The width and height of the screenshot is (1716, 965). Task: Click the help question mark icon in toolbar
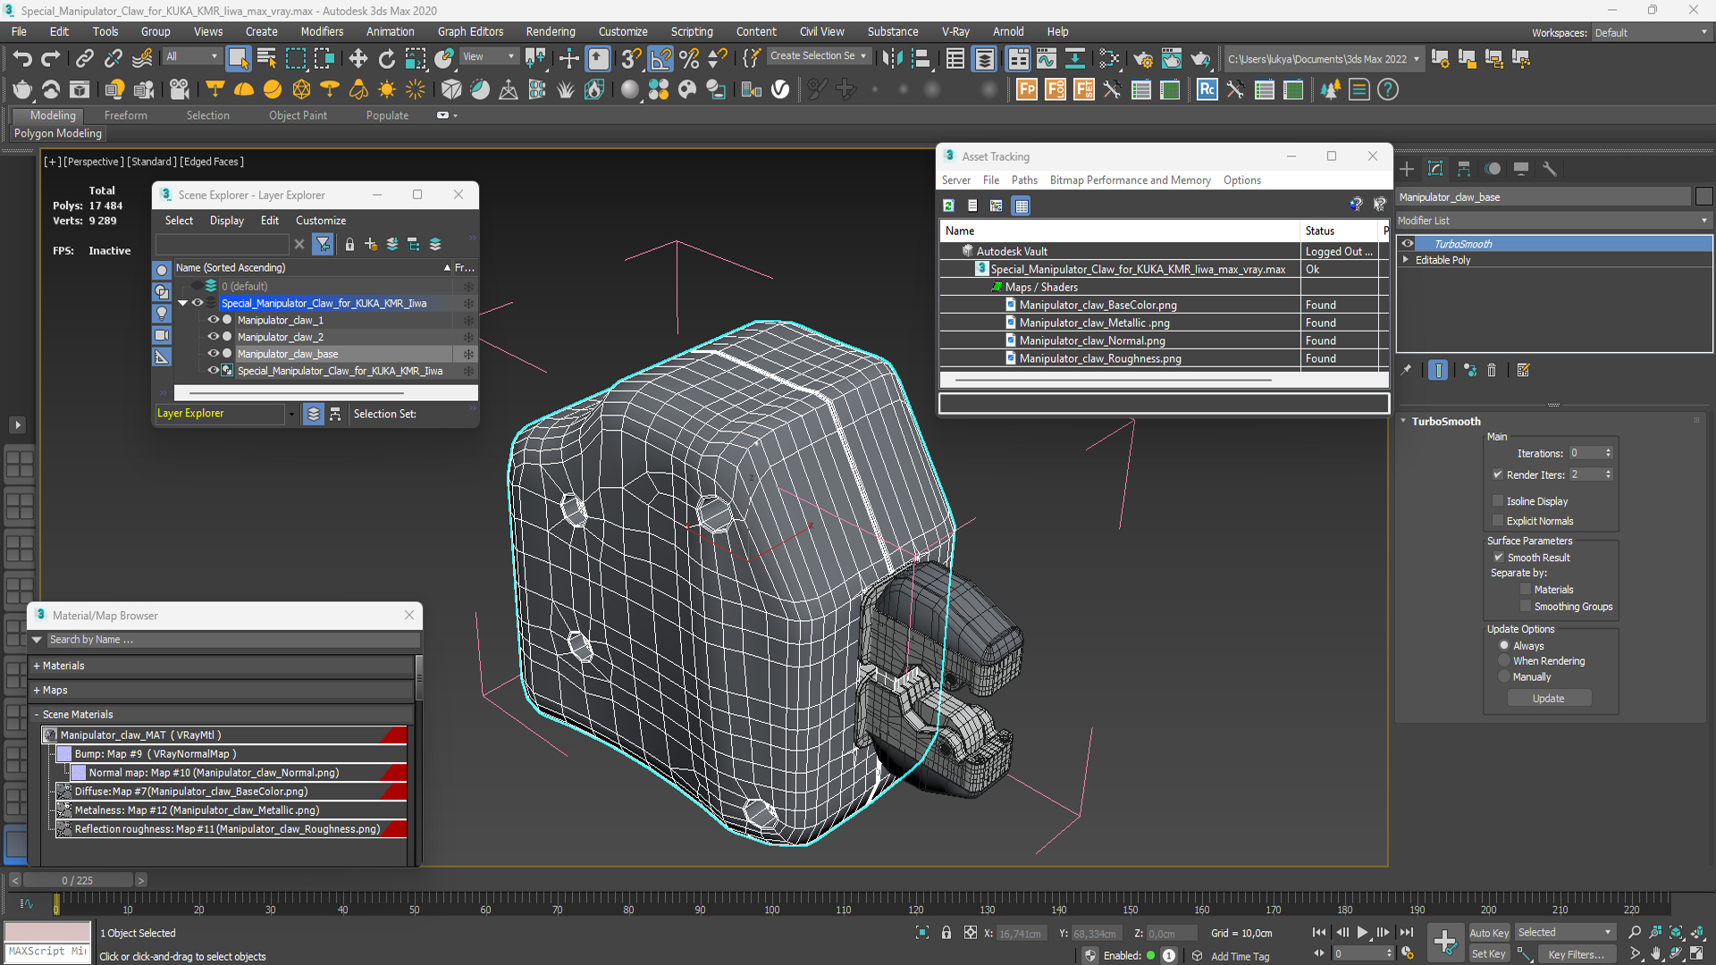pyautogui.click(x=1388, y=89)
